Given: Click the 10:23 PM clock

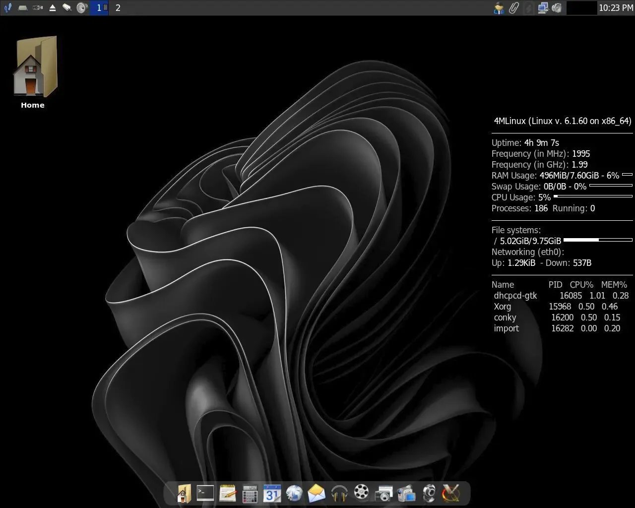Looking at the screenshot, I should pos(616,8).
